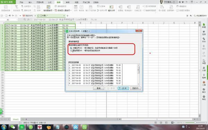The width and height of the screenshot is (208, 130).
Task: Click 下一步 (Next) in the wizard
Action: pyautogui.click(x=123, y=88)
